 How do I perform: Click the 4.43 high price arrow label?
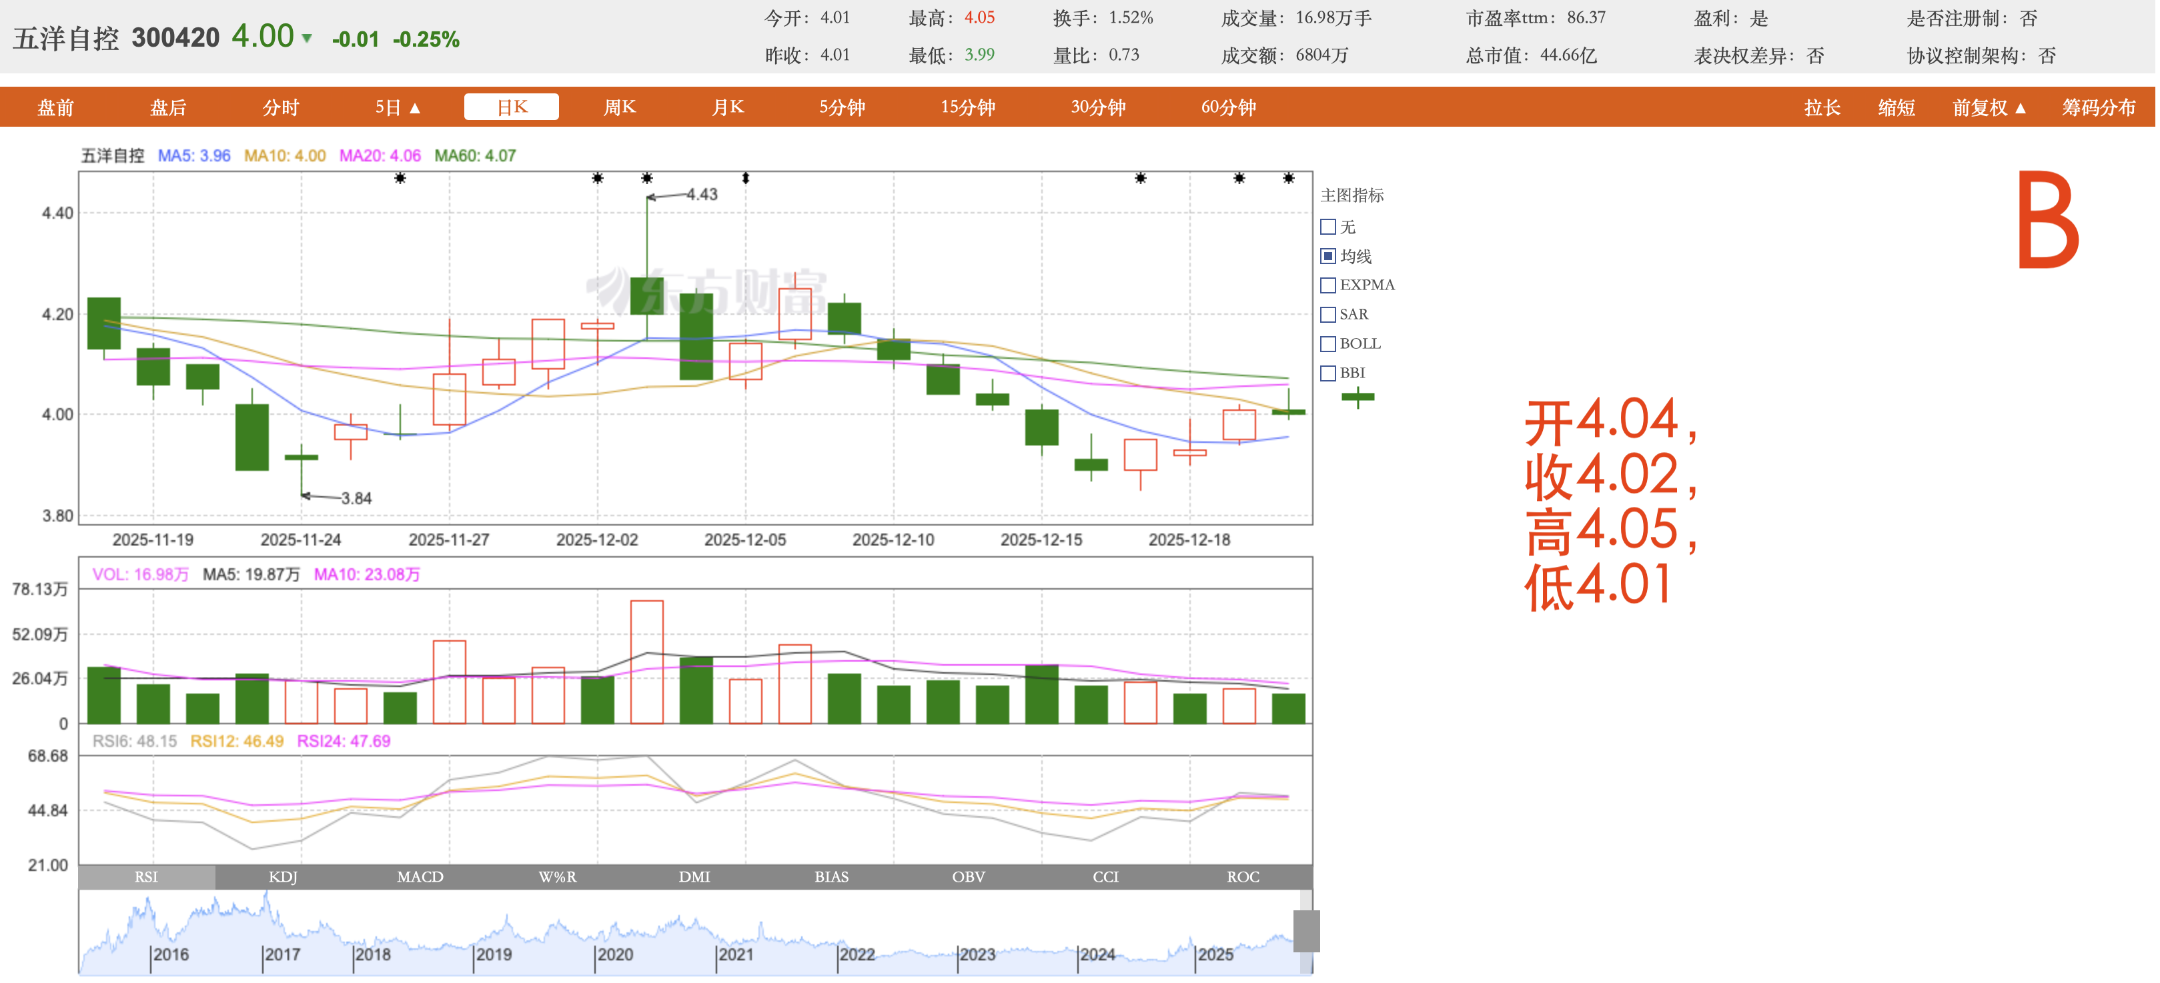click(701, 195)
